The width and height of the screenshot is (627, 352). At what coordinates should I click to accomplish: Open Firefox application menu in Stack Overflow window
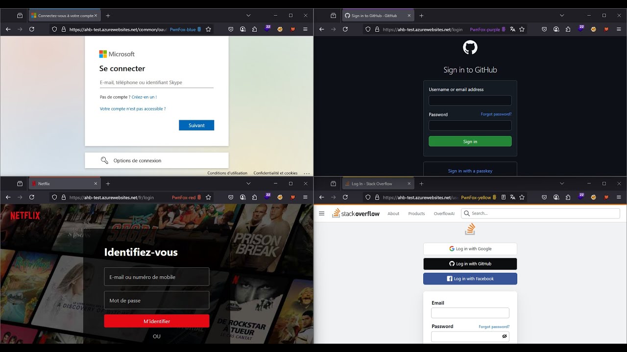coord(619,198)
